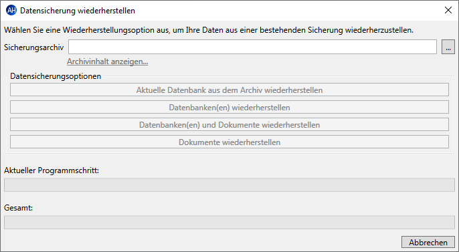Click the Datensicherungsoptionen group label

click(56, 76)
